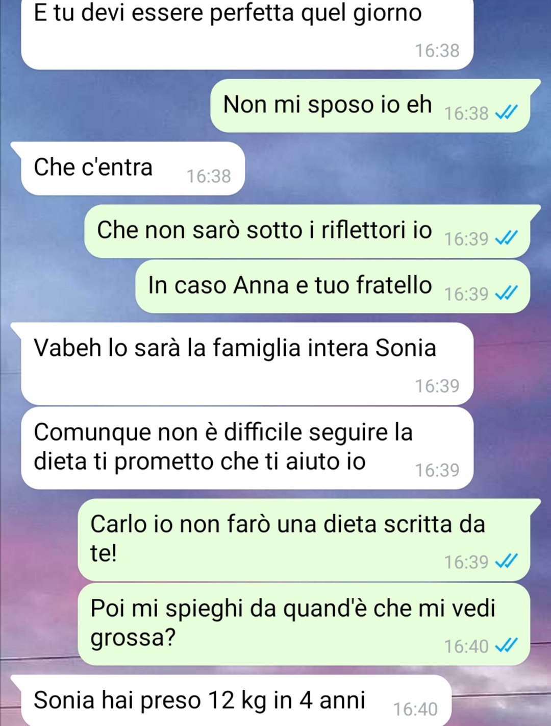Tap the 16:39 timestamp on 'ti aiuto io' message
The image size is (551, 726).
point(437,470)
